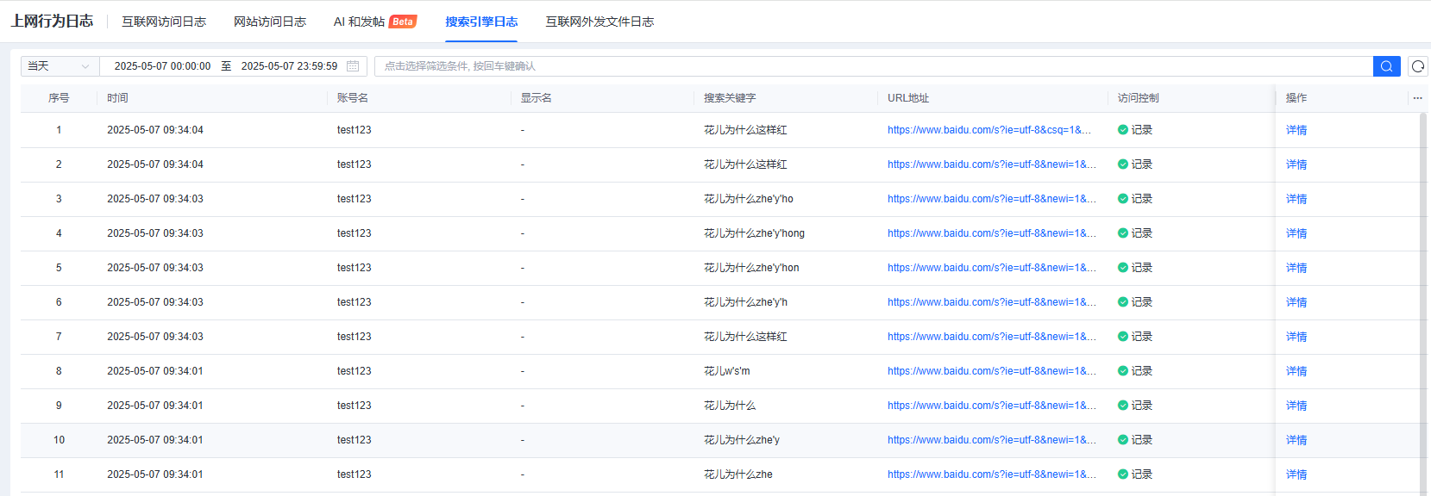1431x496 pixels.
Task: Open 详情 link for row 1
Action: [x=1296, y=130]
